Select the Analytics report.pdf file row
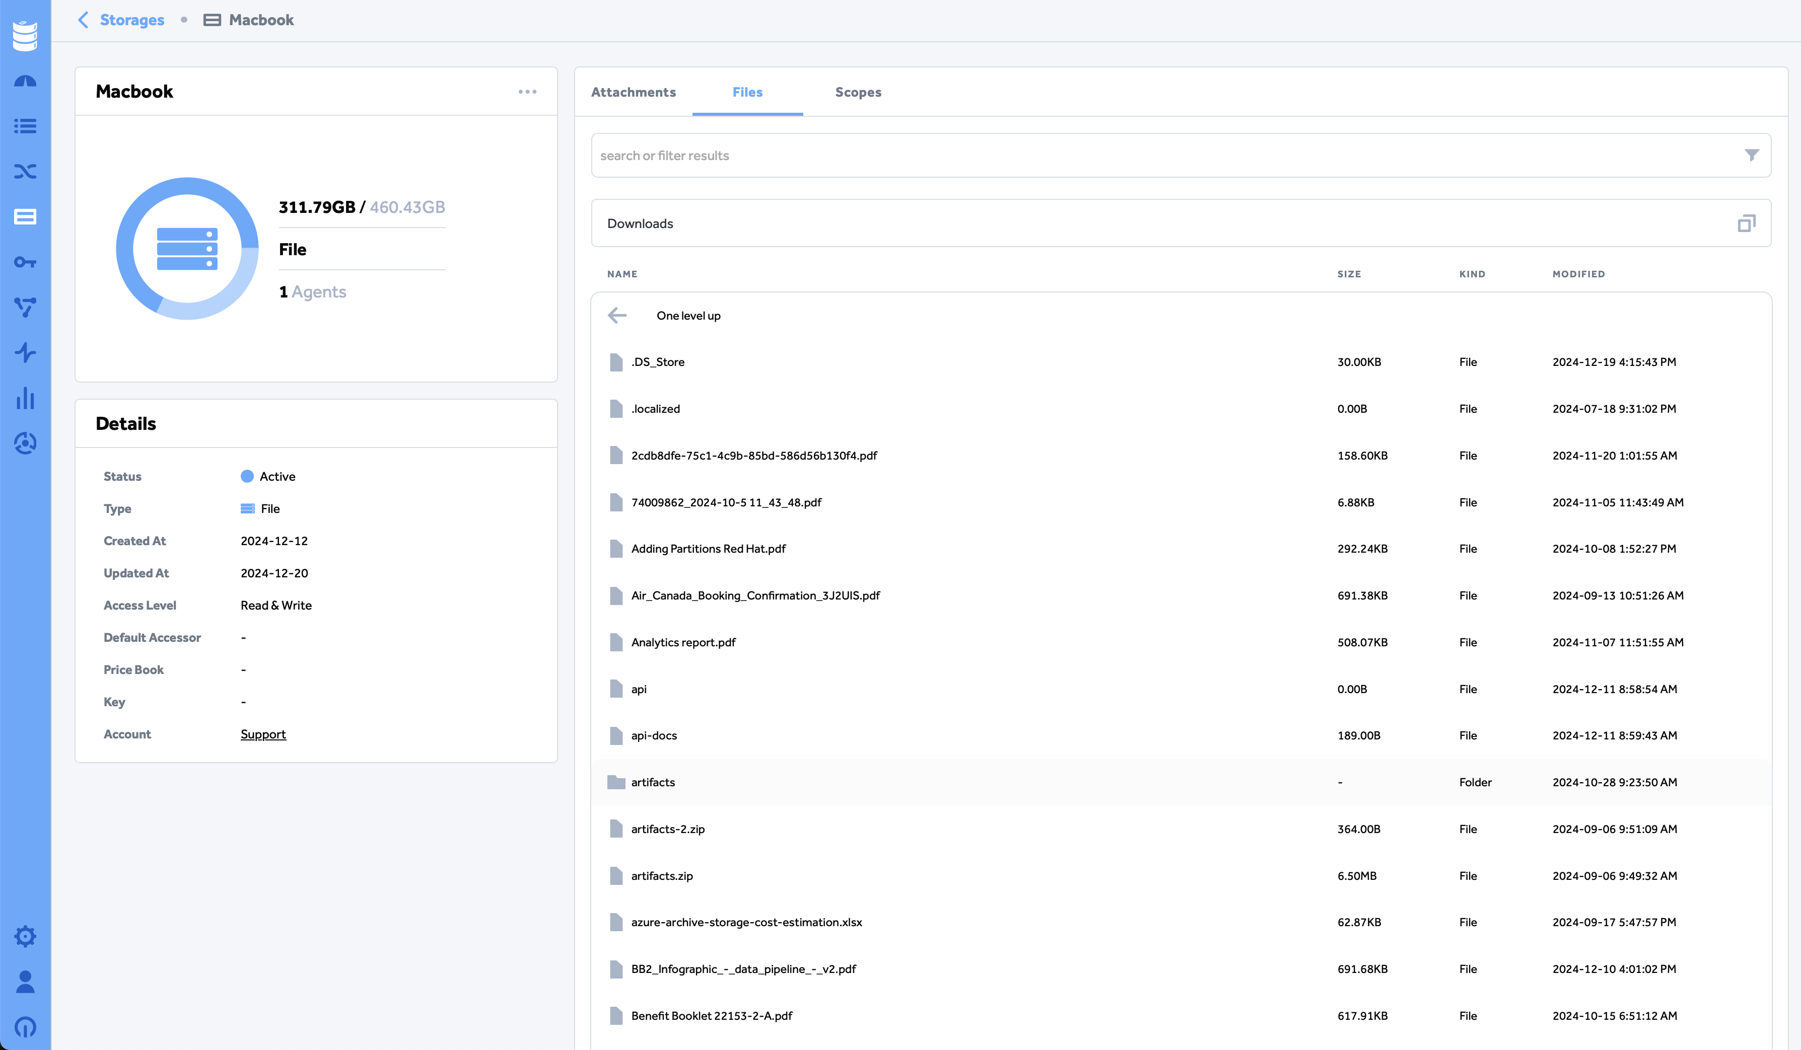This screenshot has height=1050, width=1801. click(x=1181, y=642)
